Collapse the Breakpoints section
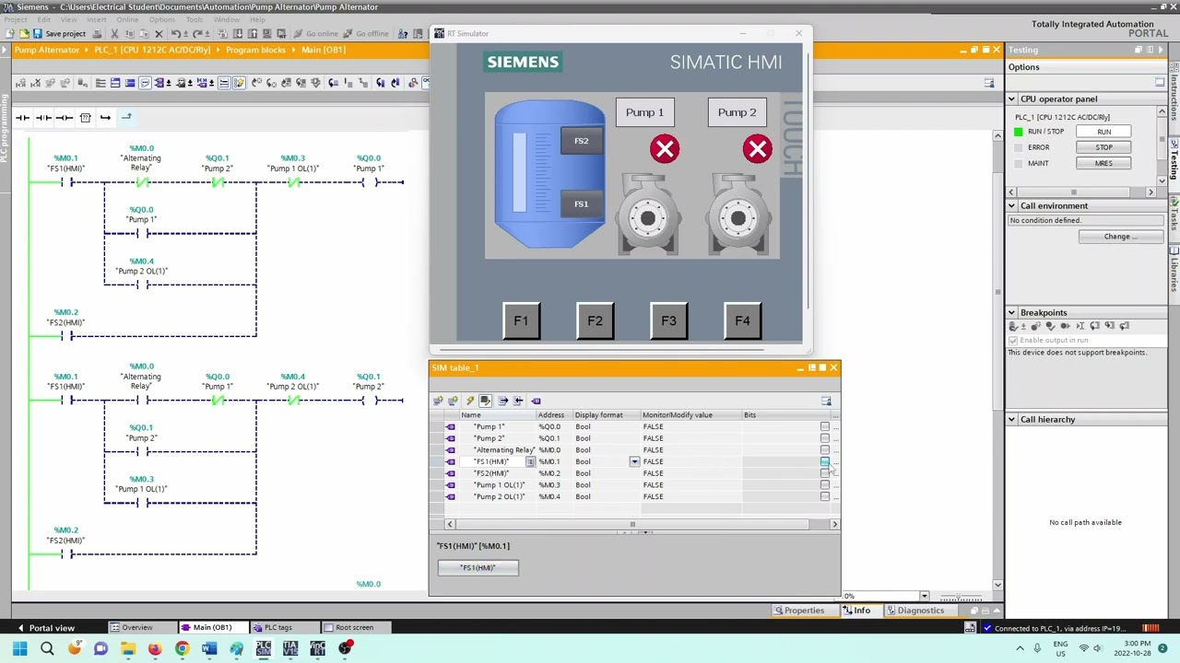 click(x=1012, y=312)
